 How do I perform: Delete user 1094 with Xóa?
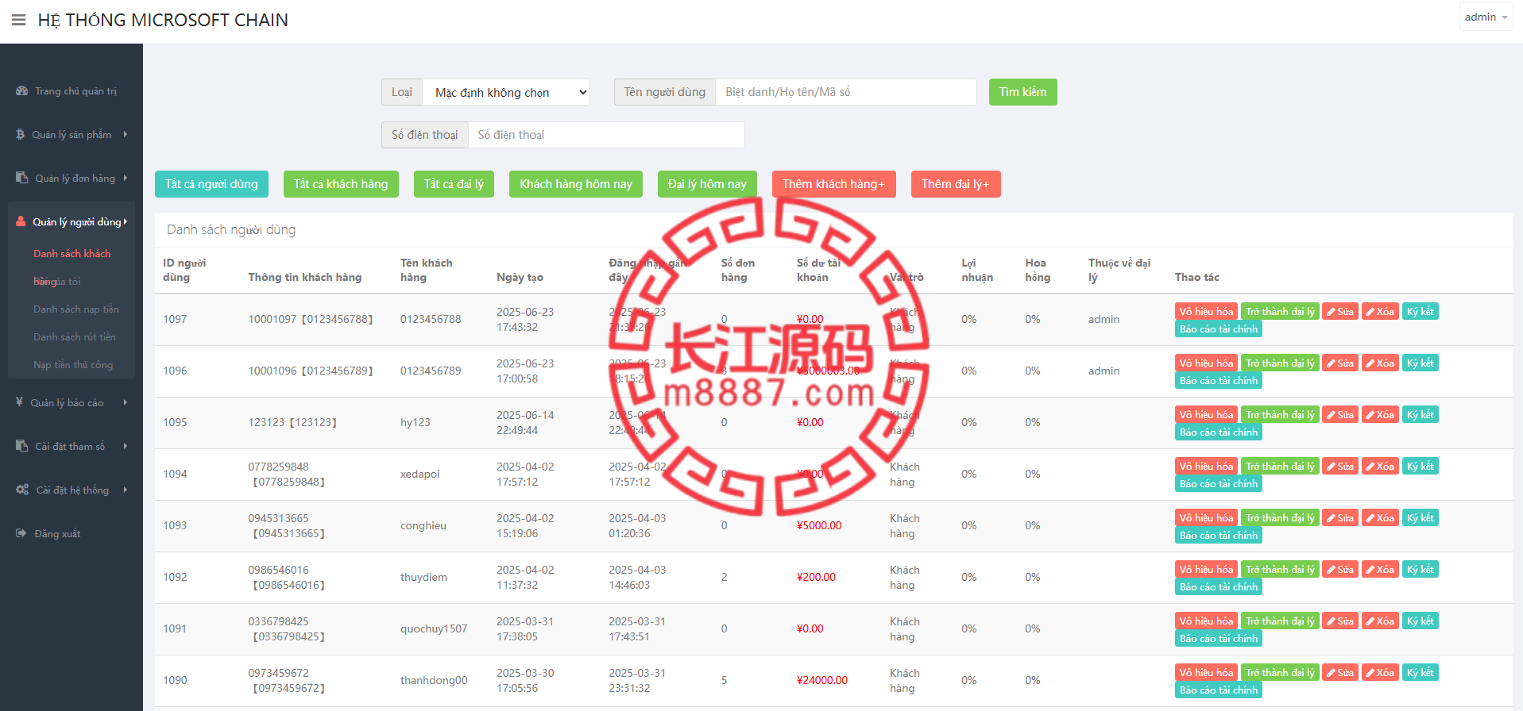(x=1381, y=467)
